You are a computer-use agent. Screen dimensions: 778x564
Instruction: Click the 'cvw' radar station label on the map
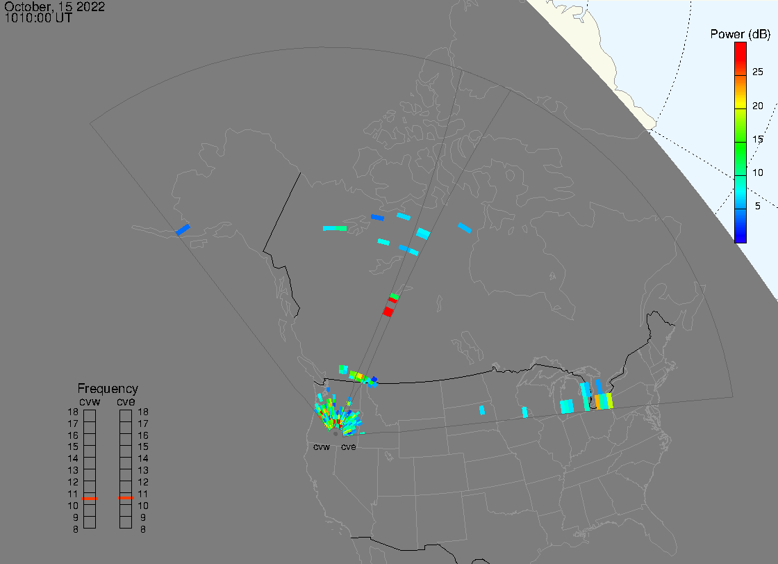click(x=322, y=447)
